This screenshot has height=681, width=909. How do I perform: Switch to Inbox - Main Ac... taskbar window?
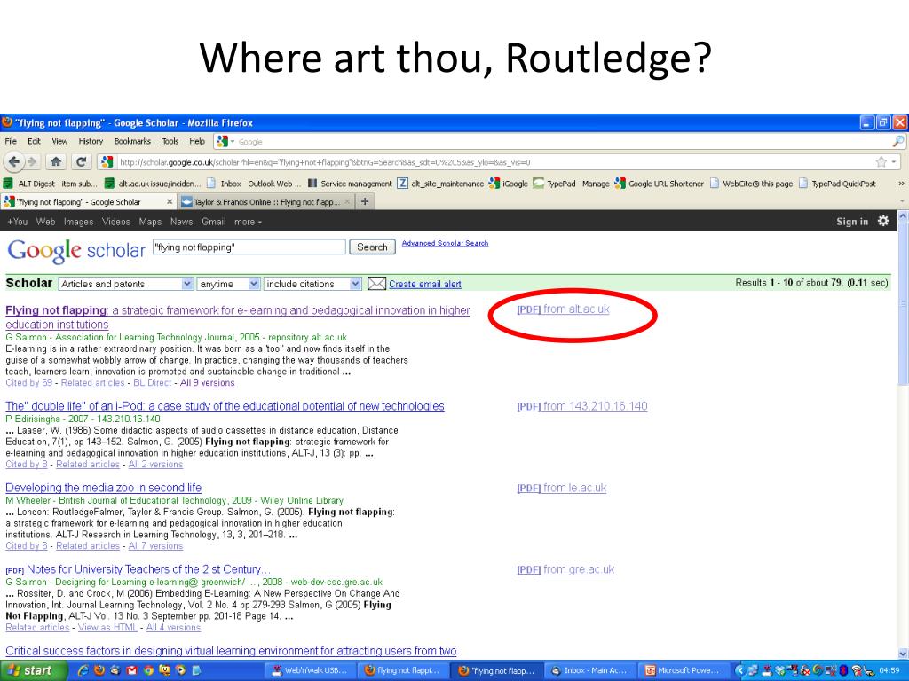[x=591, y=670]
